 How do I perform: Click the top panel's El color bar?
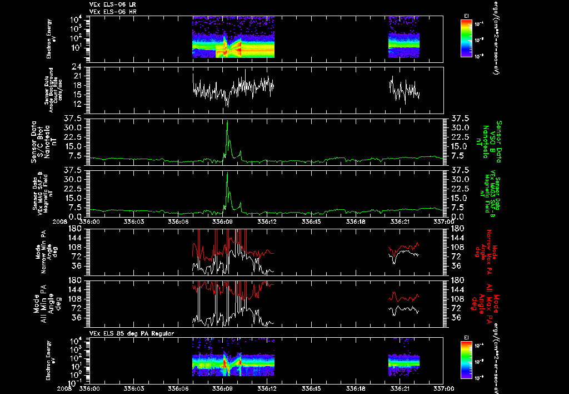point(466,38)
